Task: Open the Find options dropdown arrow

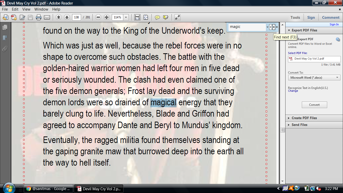Action: [267, 27]
